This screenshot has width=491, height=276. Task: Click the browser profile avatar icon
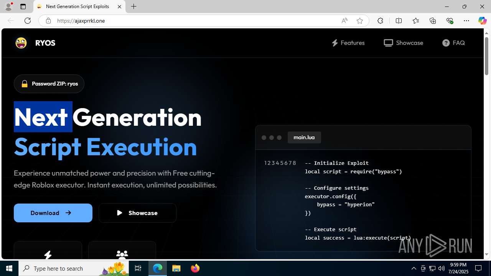[x=8, y=7]
